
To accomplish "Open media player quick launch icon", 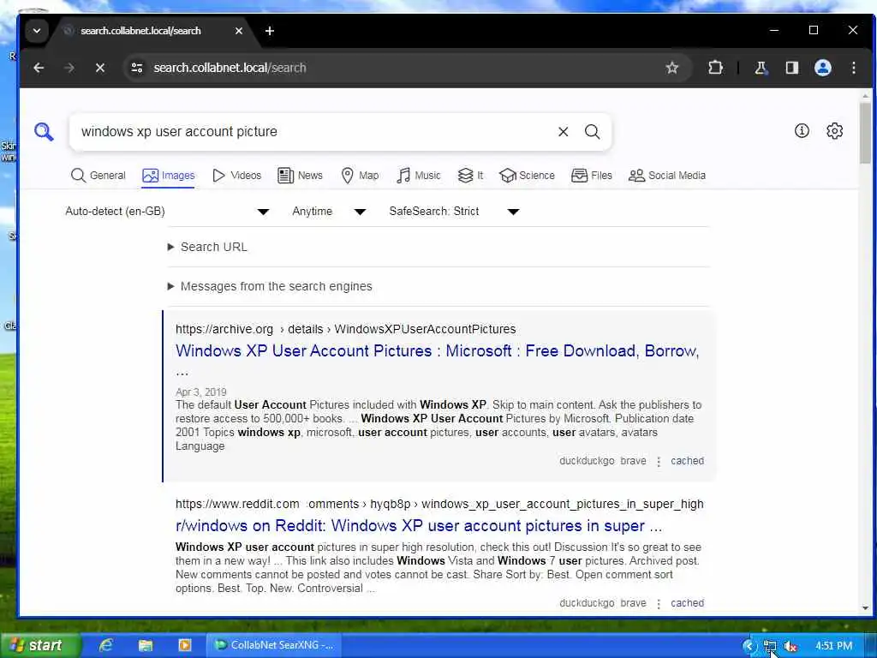I will pos(185,645).
